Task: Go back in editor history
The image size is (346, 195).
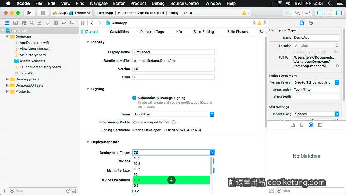Action: coord(92,23)
